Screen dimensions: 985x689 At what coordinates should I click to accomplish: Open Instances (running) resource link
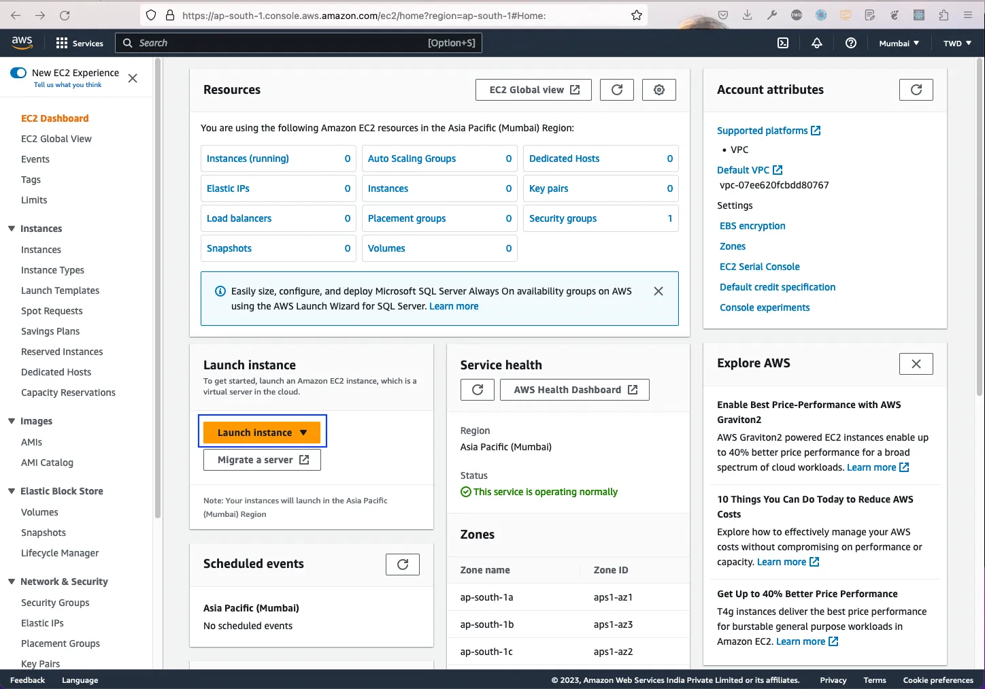pyautogui.click(x=248, y=158)
